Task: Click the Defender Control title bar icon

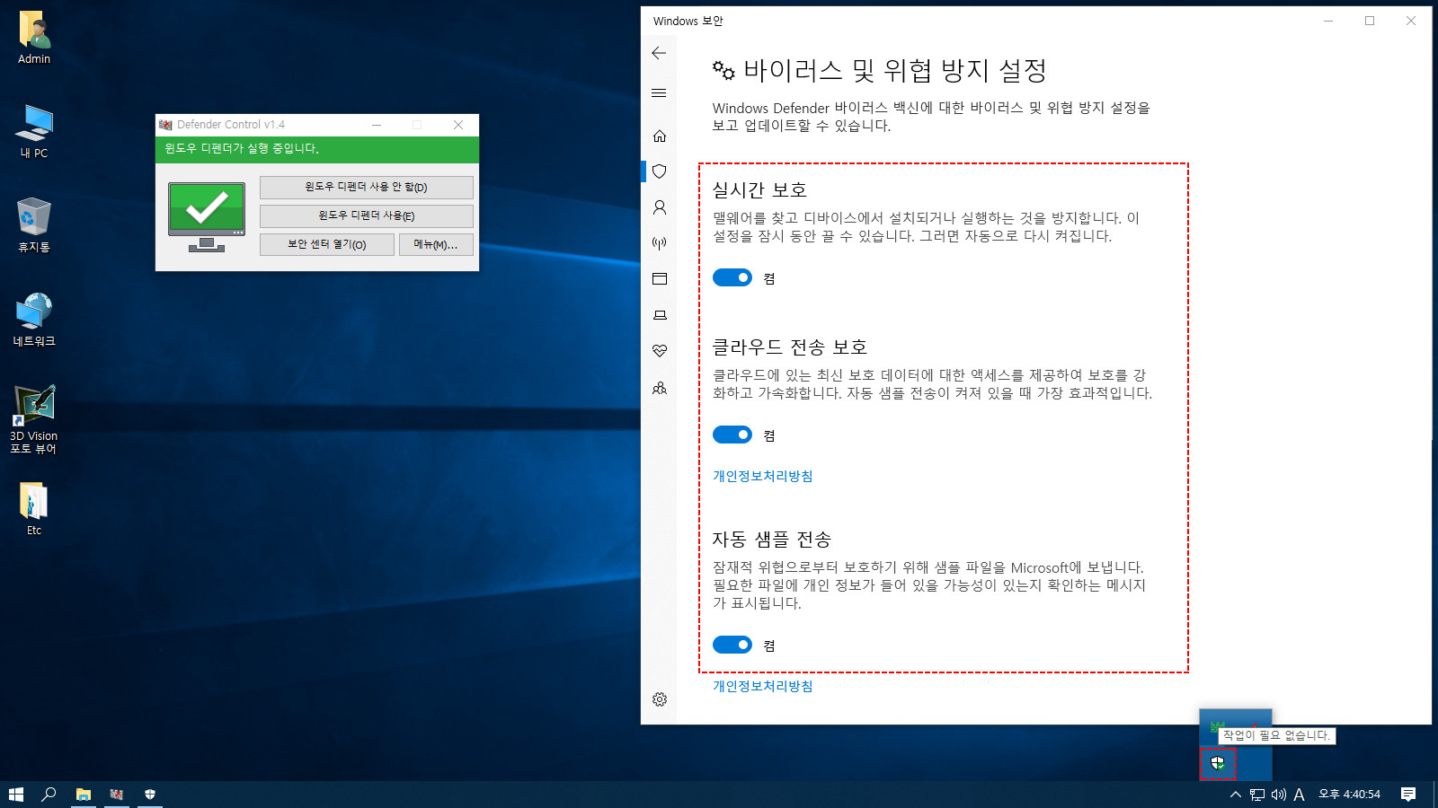Action: point(165,125)
